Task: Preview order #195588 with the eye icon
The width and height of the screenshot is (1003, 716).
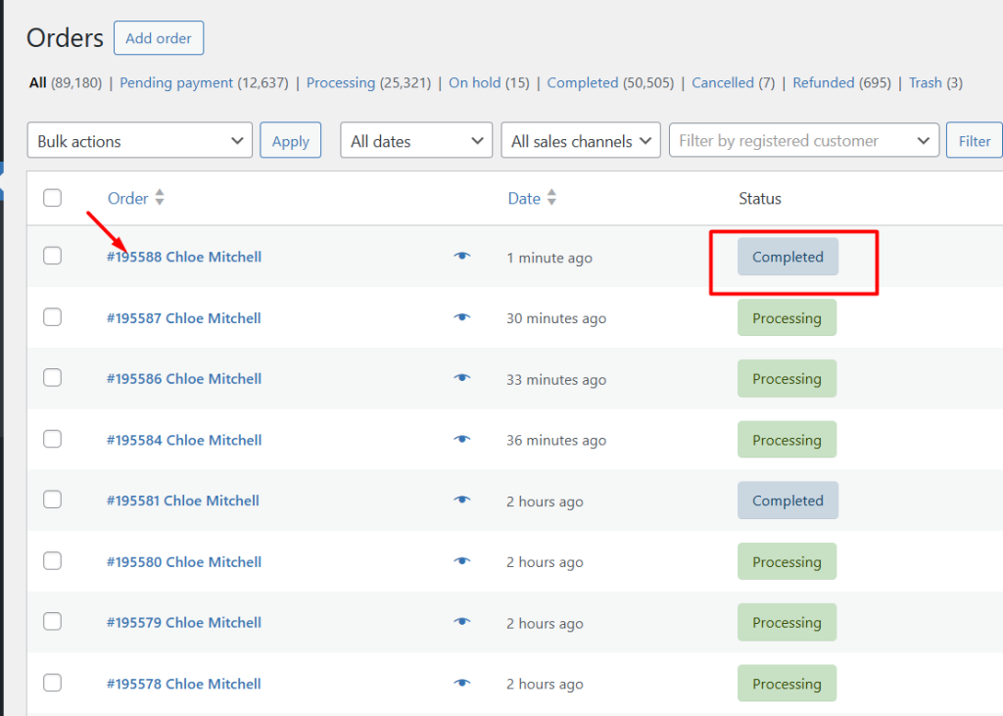Action: pos(461,257)
